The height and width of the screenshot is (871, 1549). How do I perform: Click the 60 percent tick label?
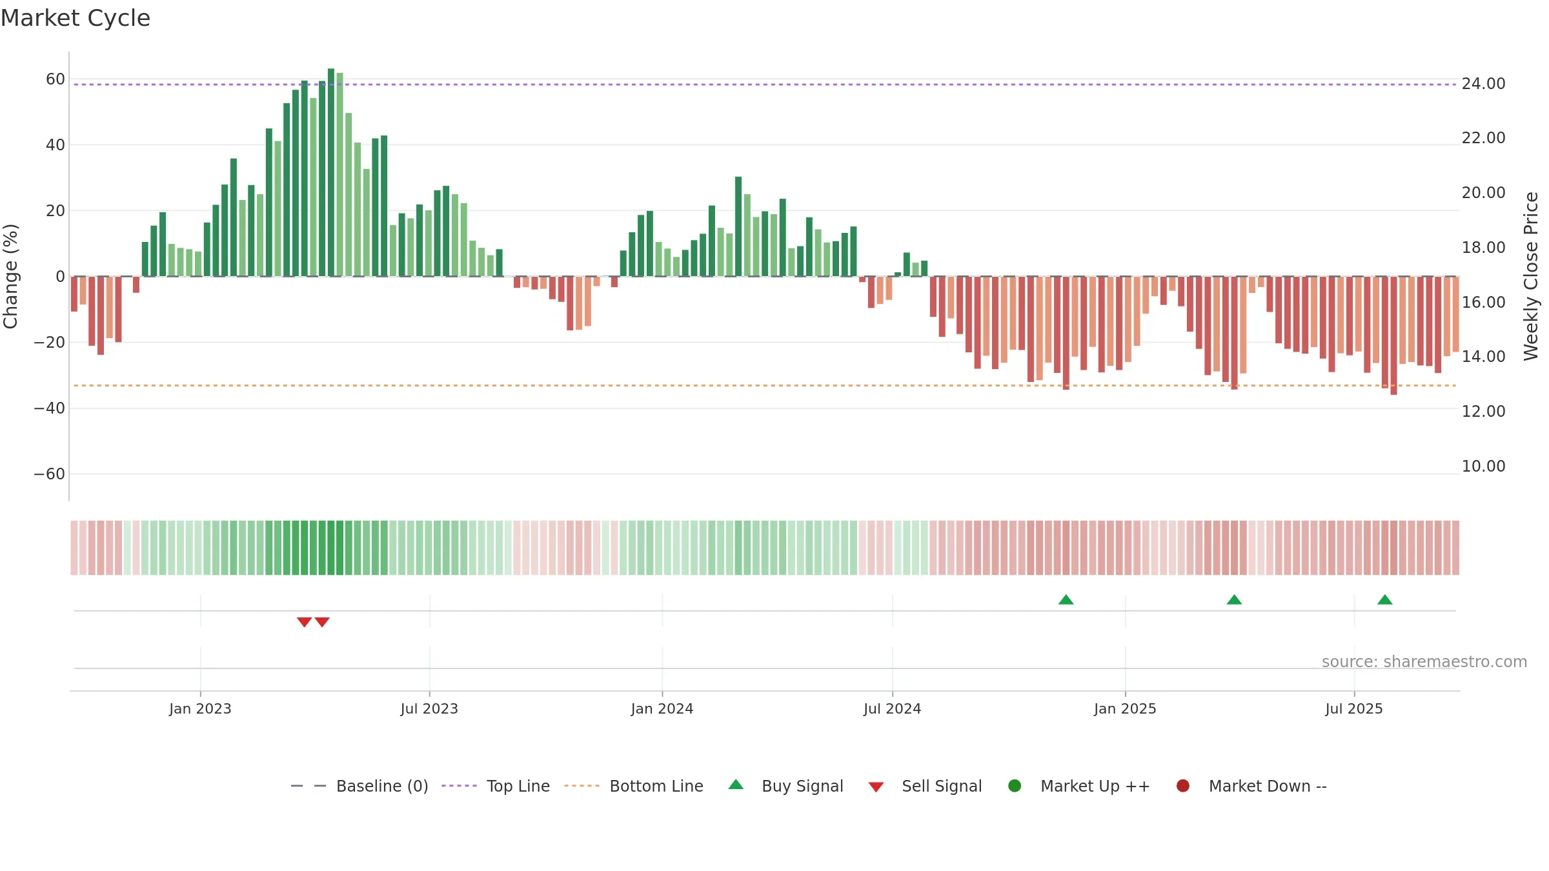tap(56, 79)
